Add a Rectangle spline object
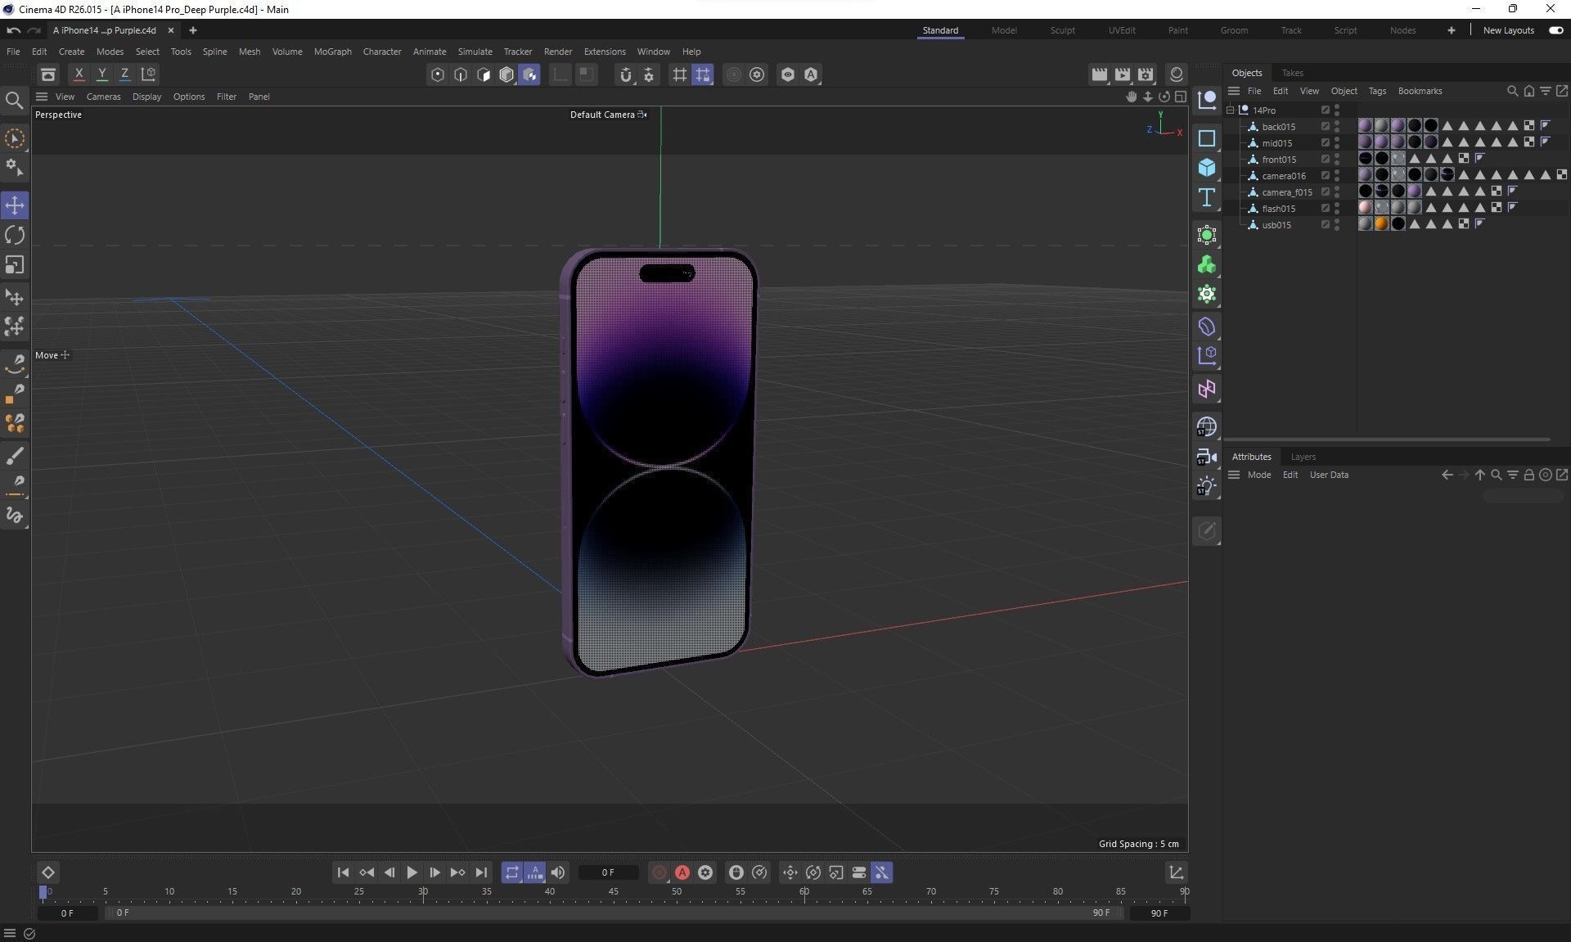1571x942 pixels. tap(1207, 138)
